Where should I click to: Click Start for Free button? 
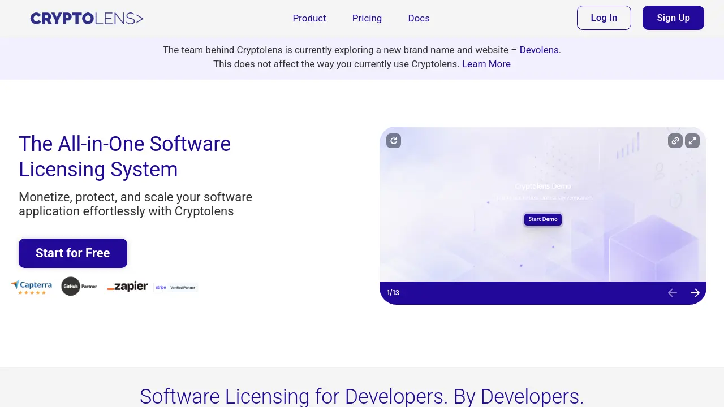(x=73, y=253)
